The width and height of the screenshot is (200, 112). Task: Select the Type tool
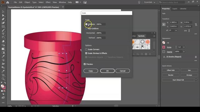point(3,34)
